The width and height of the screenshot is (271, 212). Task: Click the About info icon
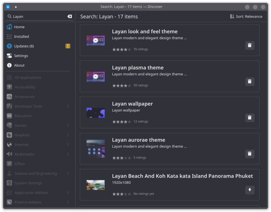click(x=9, y=66)
